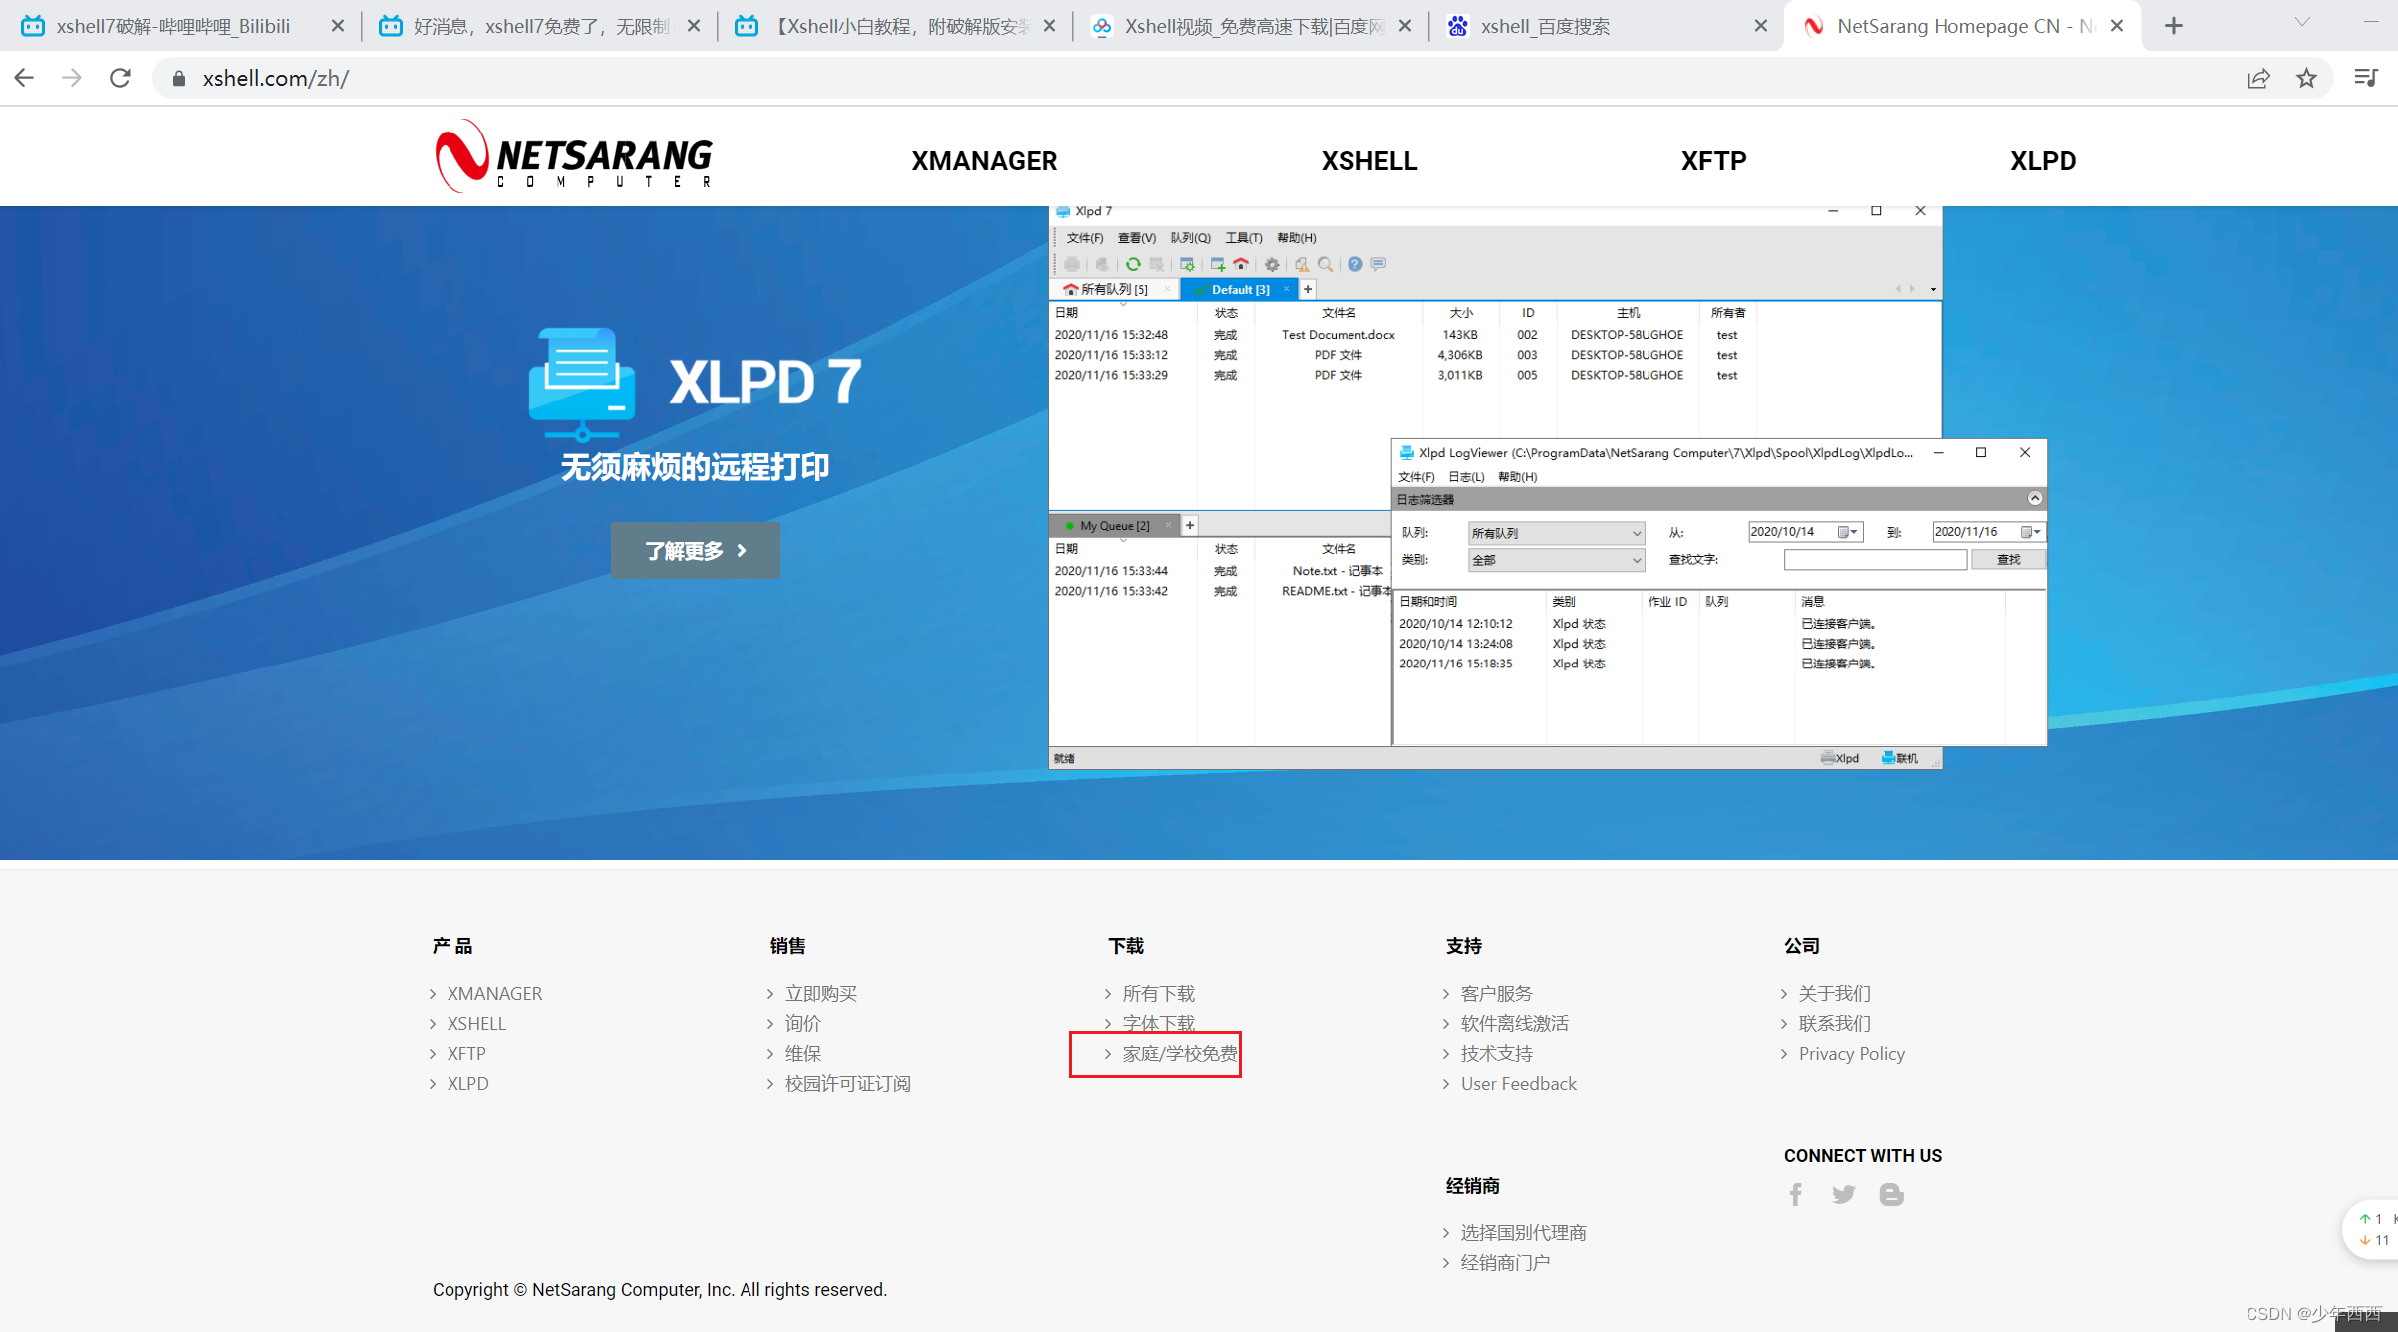This screenshot has width=2398, height=1332.
Task: Open 维保 link
Action: [802, 1053]
